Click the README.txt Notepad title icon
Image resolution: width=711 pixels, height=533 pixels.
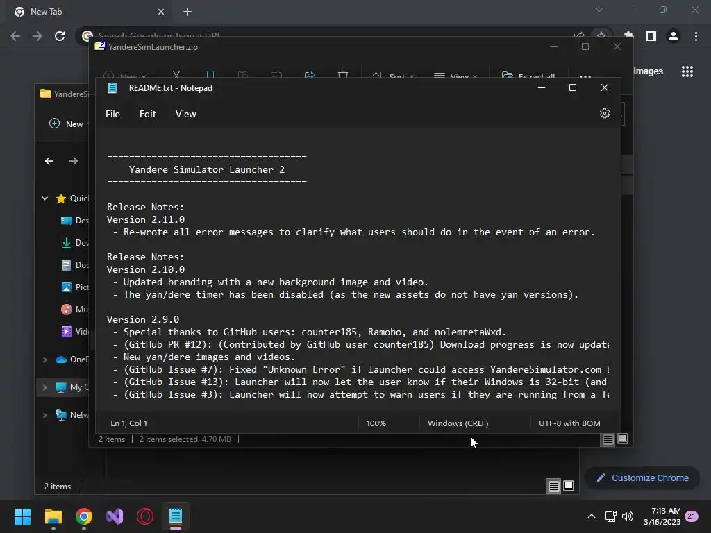[x=112, y=88]
